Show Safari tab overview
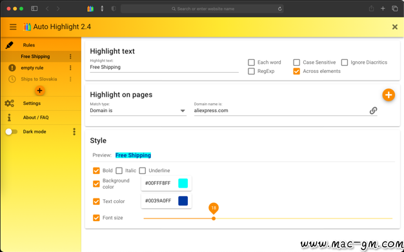The height and width of the screenshot is (252, 404). pyautogui.click(x=394, y=8)
